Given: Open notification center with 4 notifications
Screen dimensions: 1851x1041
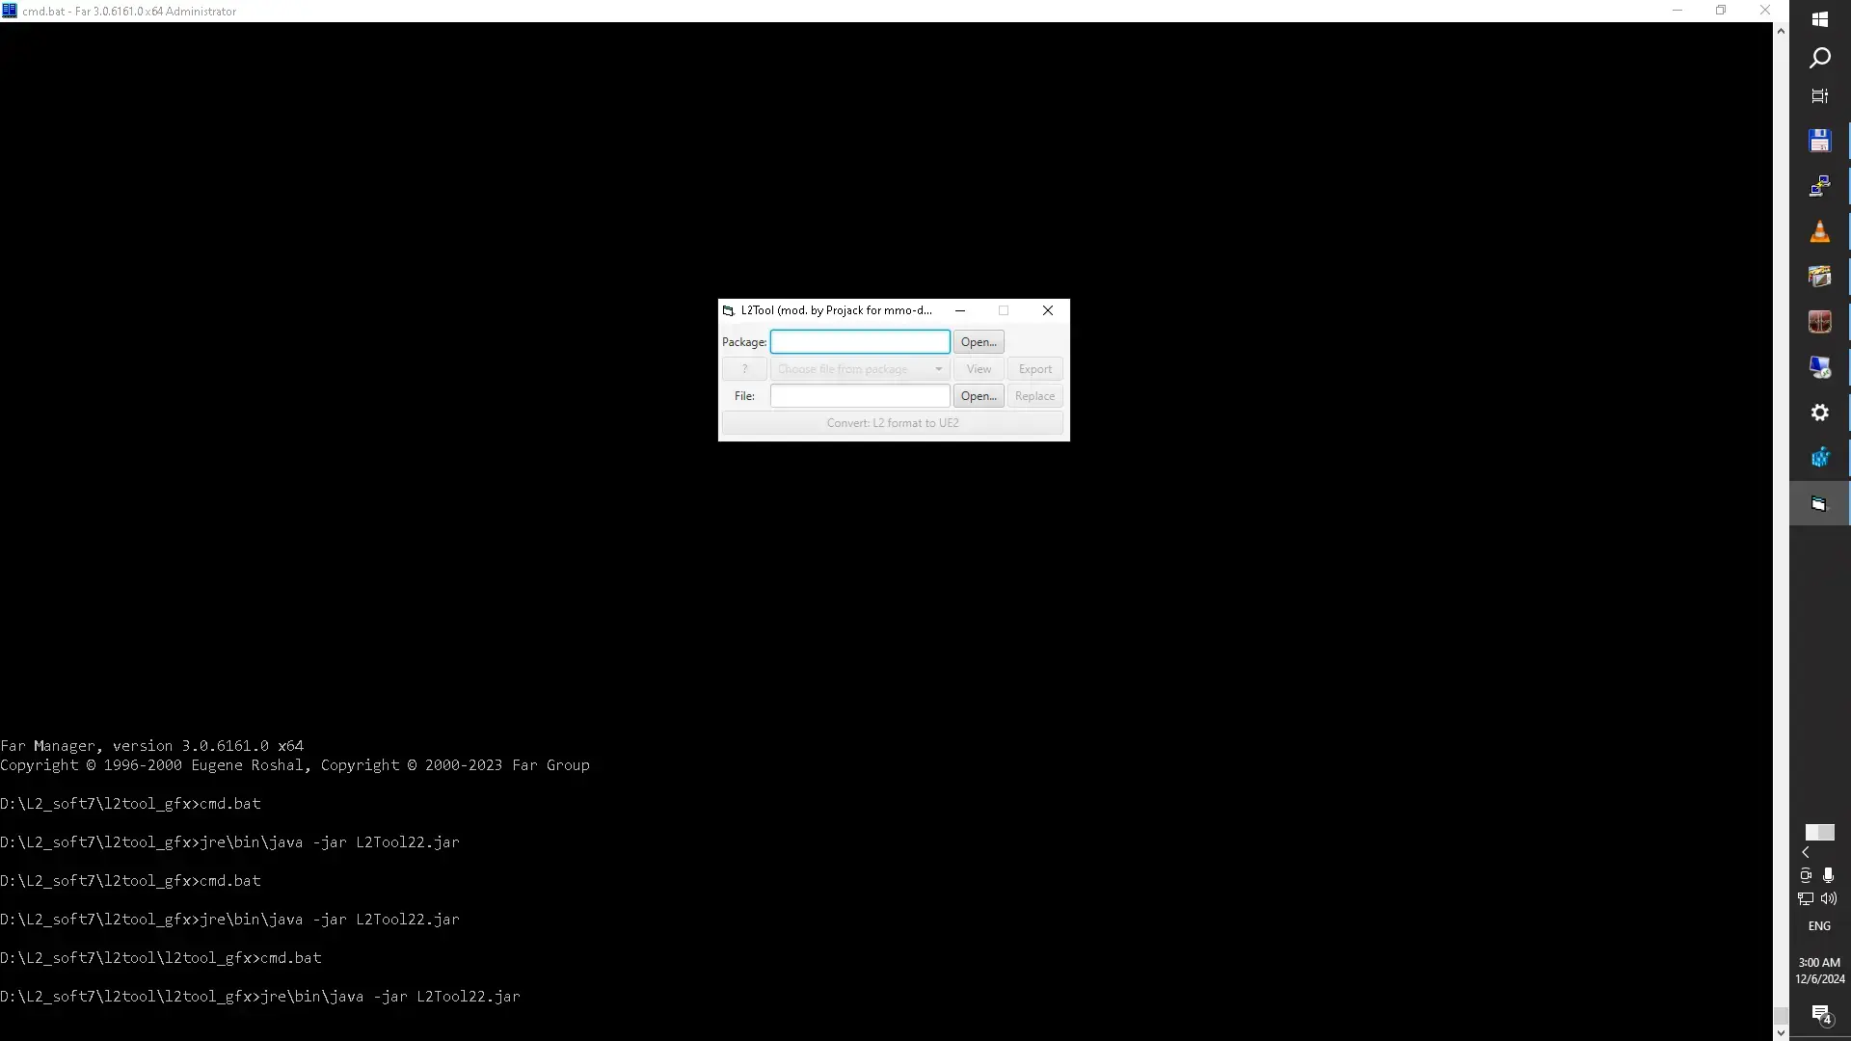Looking at the screenshot, I should [1820, 1014].
